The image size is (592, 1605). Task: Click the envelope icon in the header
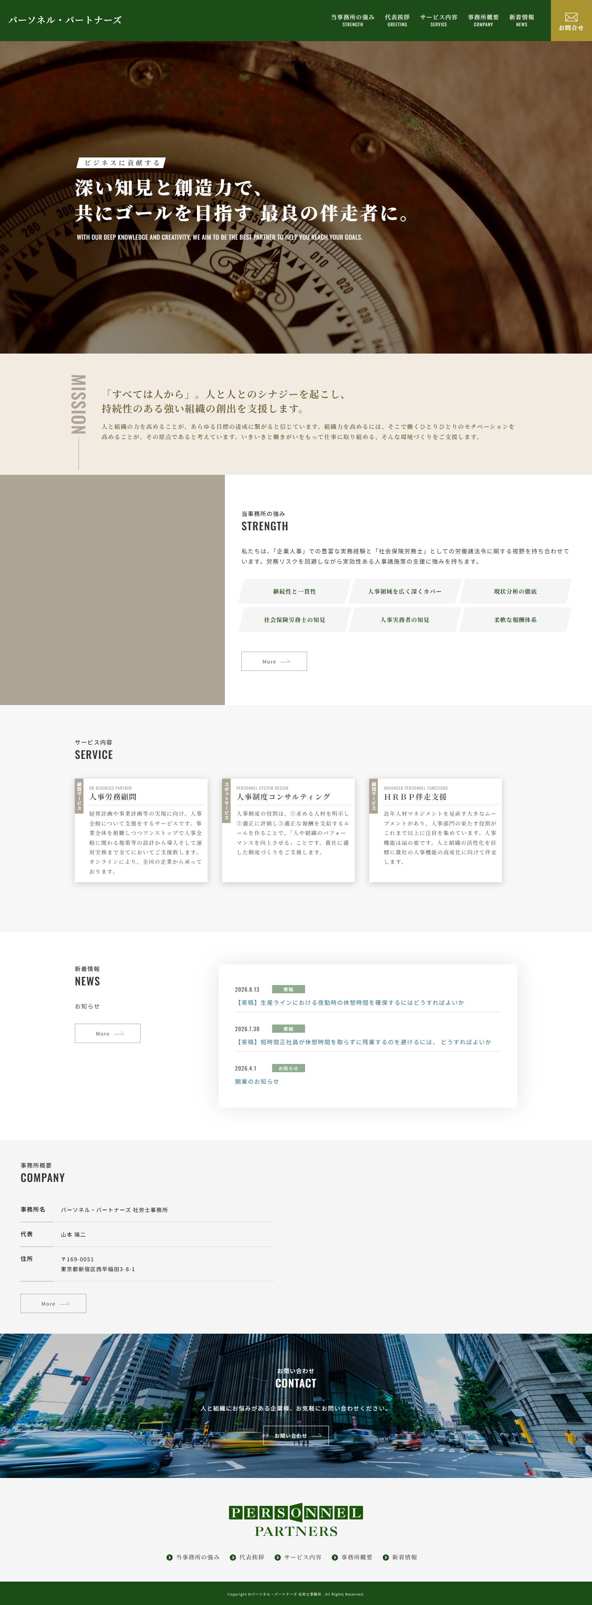(571, 17)
